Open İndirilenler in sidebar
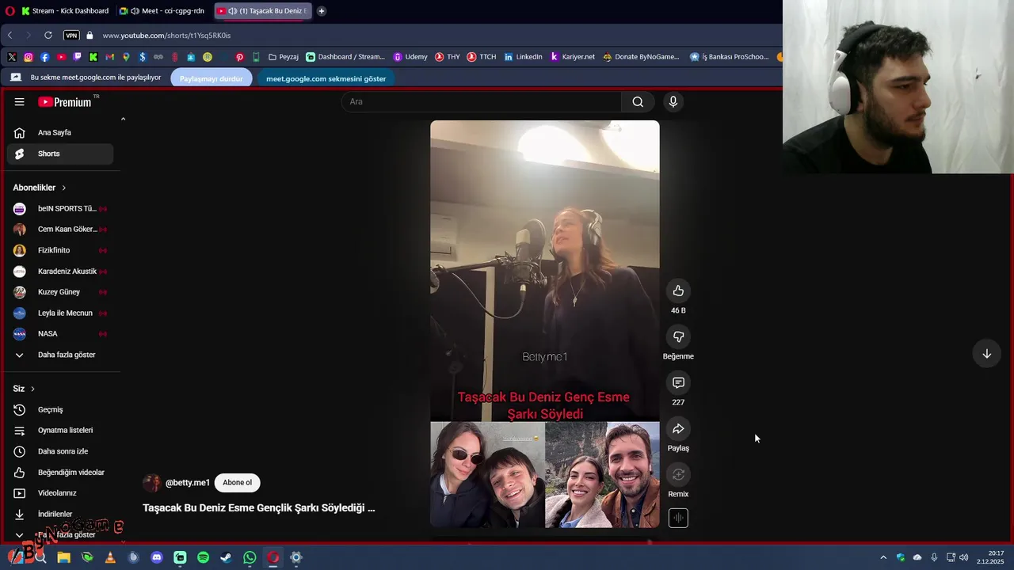The image size is (1014, 570). 60,514
